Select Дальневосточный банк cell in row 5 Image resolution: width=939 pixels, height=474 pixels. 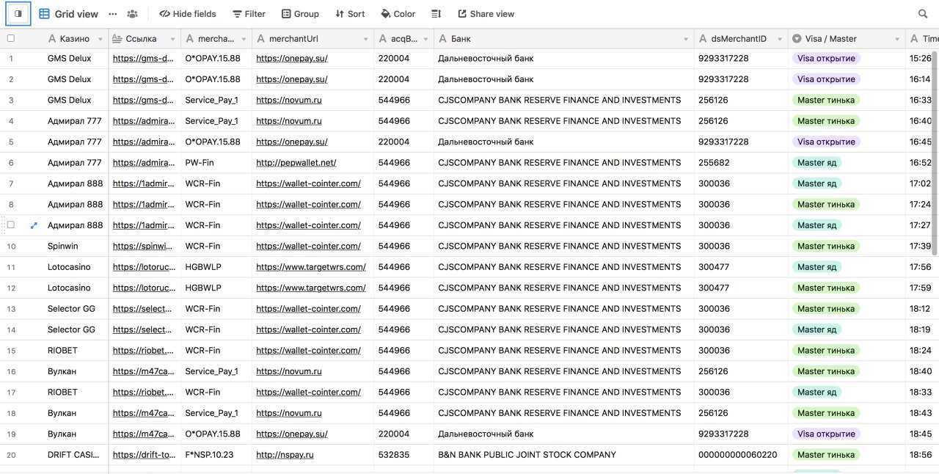pos(563,142)
